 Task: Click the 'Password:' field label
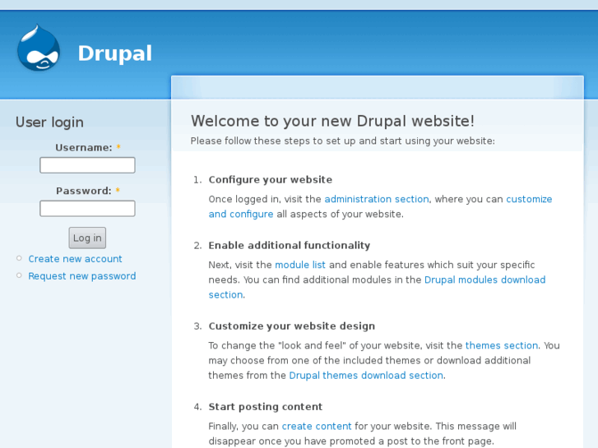pos(84,191)
